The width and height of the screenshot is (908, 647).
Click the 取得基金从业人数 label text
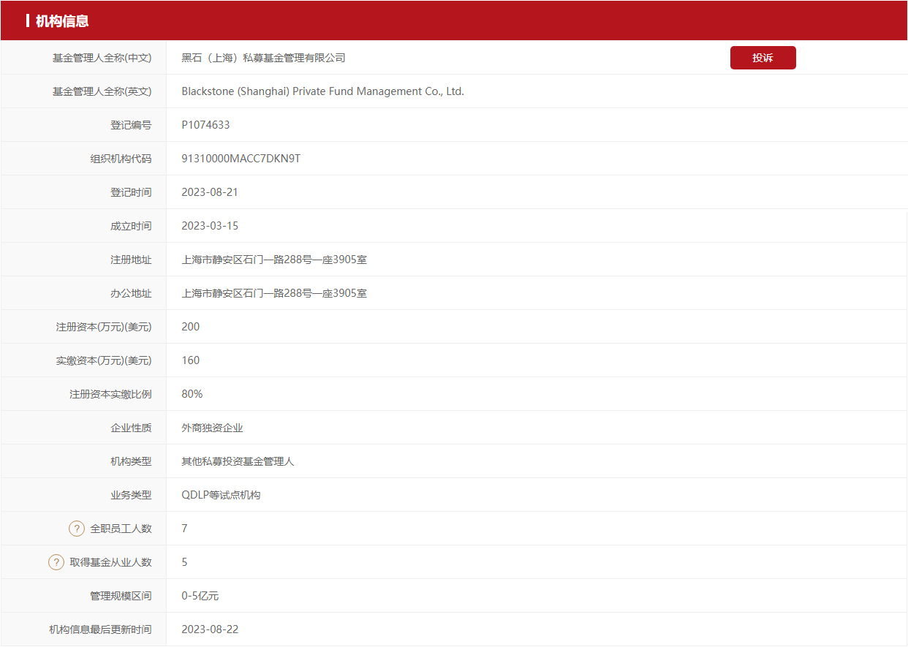[111, 562]
